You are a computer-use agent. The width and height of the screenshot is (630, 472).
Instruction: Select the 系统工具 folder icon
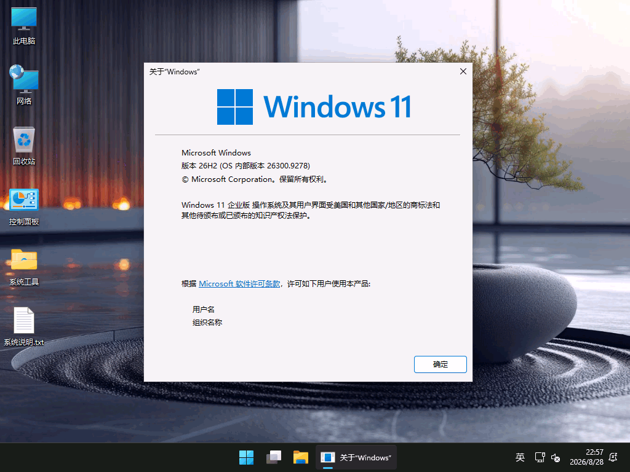[x=24, y=267]
